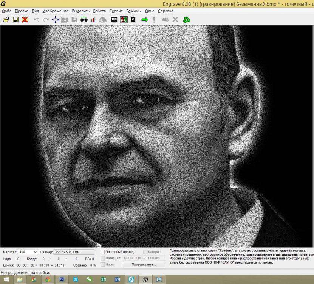Click the 'Материал' first pass field
314x284 pixels.
pyautogui.click(x=144, y=258)
